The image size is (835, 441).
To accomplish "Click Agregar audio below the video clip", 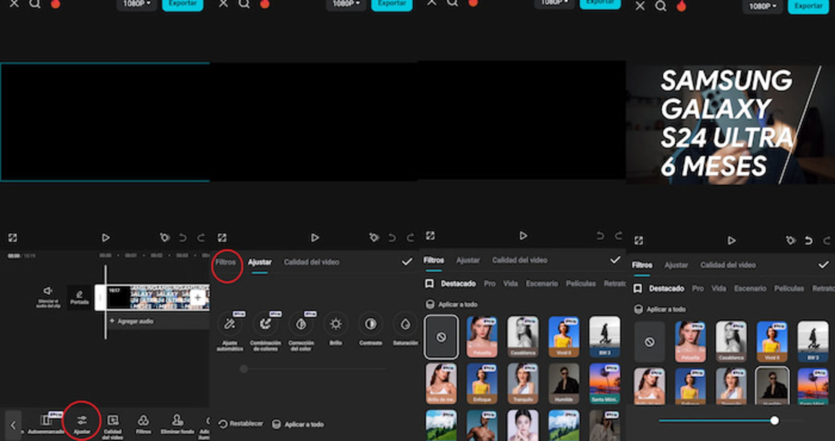I will (131, 321).
